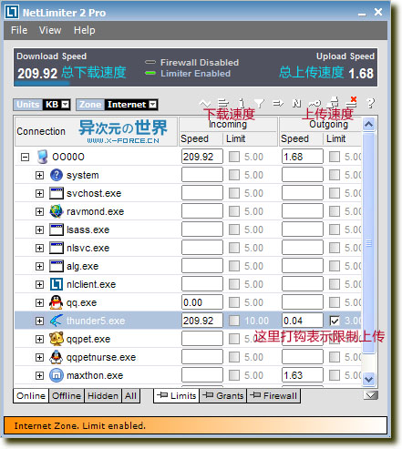Screen dimensions: 402x449
Task: Uncheck thunder5.exe outgoing limit checkbox
Action: [335, 321]
